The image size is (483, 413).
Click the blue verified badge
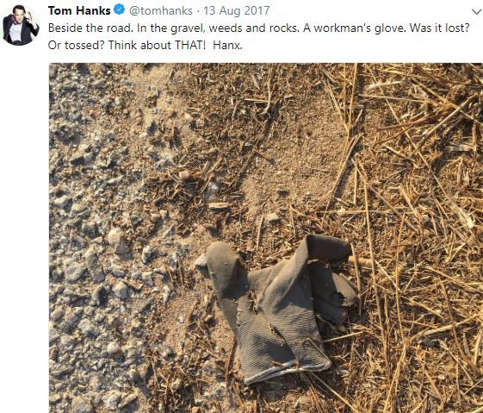click(x=119, y=9)
